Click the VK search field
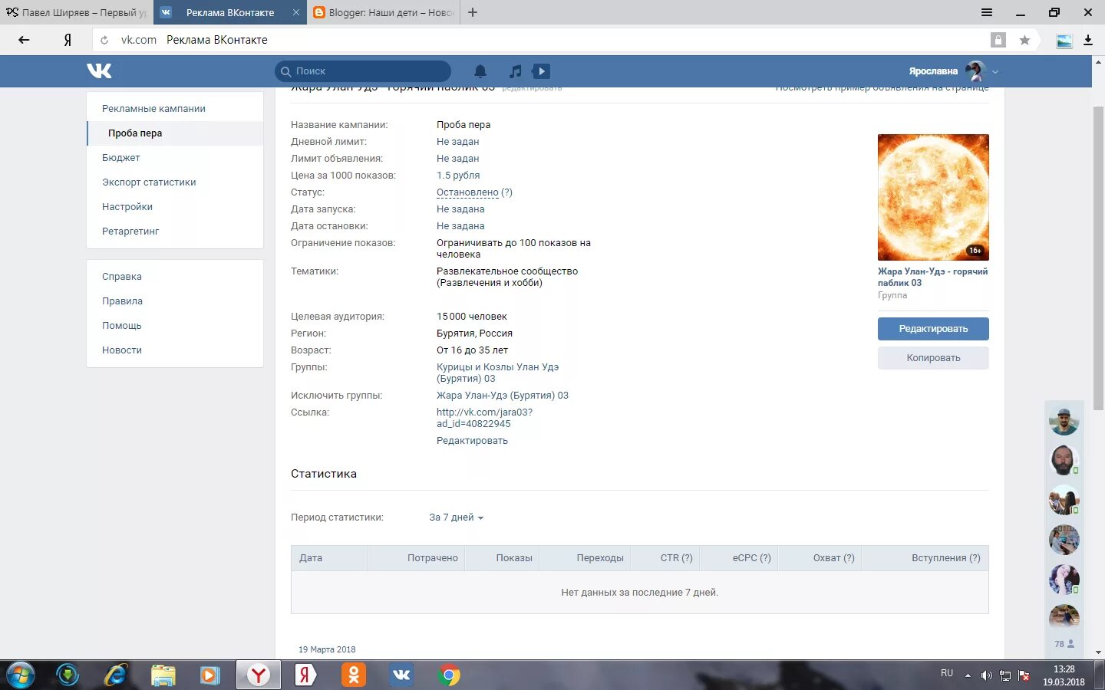Image resolution: width=1105 pixels, height=690 pixels. [363, 71]
